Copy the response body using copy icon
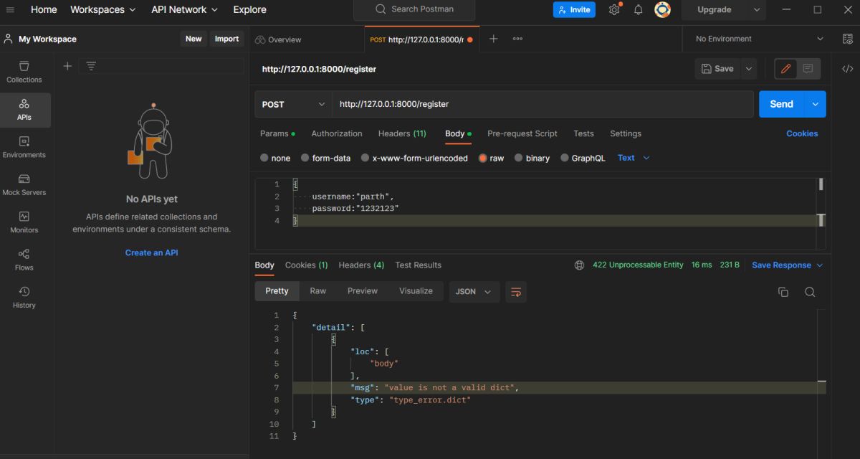Screen dimensions: 860x459 tap(783, 292)
